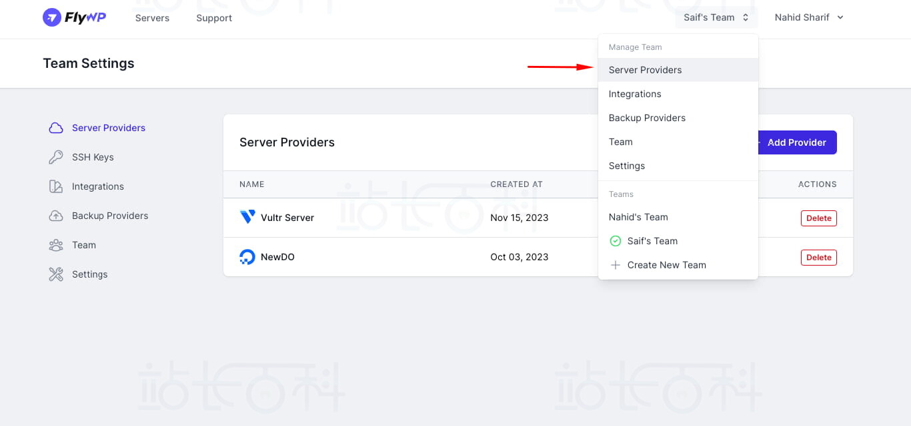Click the SSH Keys key icon
This screenshot has width=911, height=426.
(56, 157)
